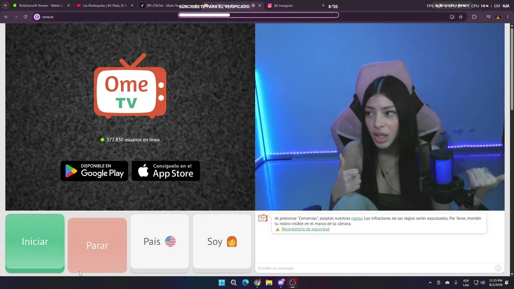Open the volume control in system tray
Image resolution: width=514 pixels, height=289 pixels.
(x=483, y=283)
